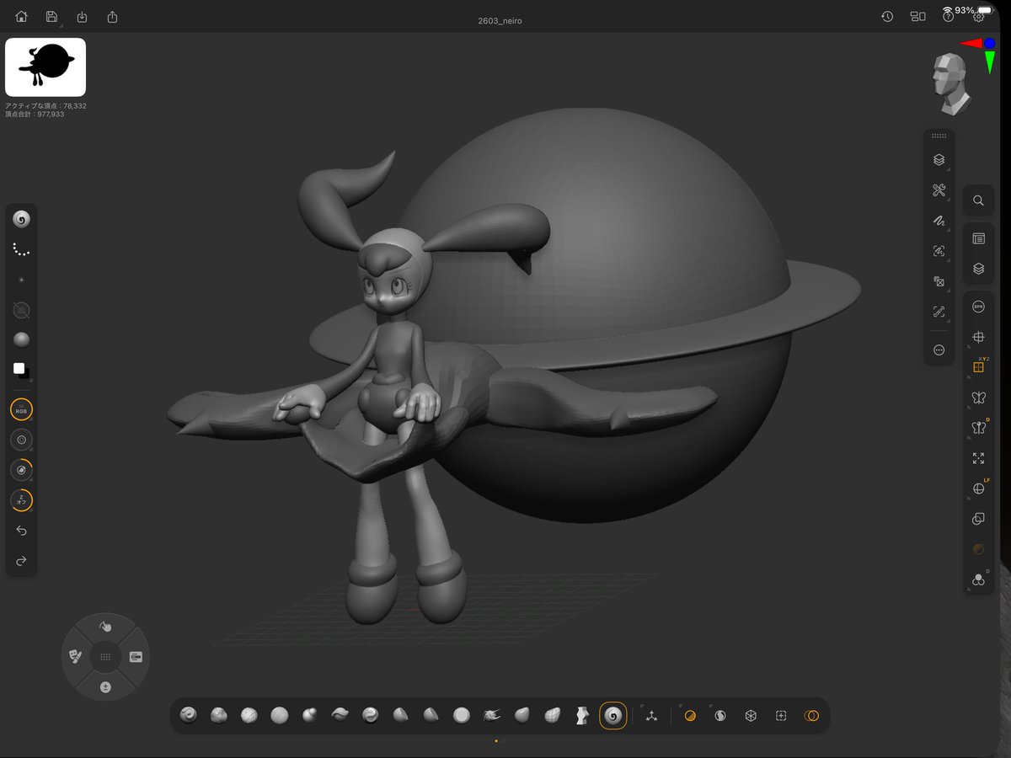Select the highlighted spiral brush with orange border
Image resolution: width=1011 pixels, height=758 pixels.
[612, 715]
